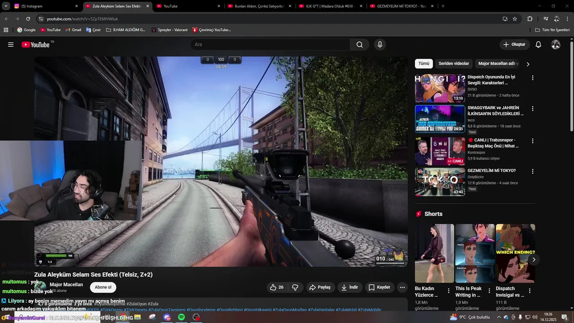Open the Chrome profile avatar

pyautogui.click(x=557, y=19)
